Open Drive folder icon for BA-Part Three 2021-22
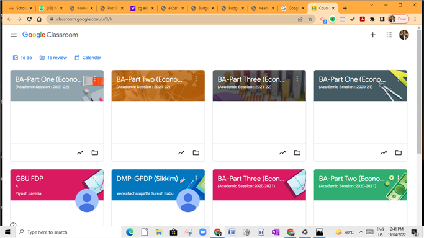This screenshot has height=238, width=424. pos(297,152)
